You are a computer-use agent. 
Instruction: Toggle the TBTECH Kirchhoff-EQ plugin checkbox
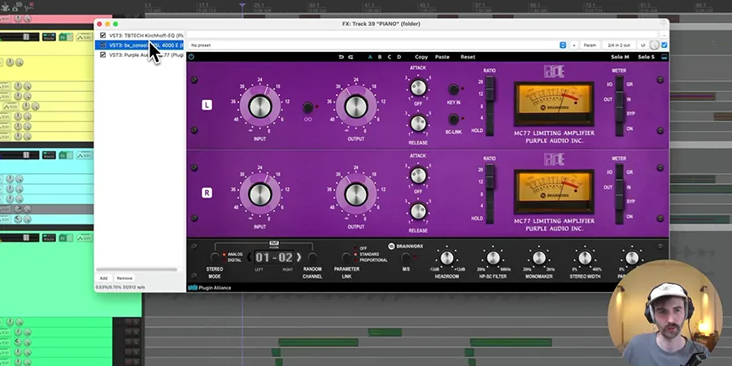102,36
